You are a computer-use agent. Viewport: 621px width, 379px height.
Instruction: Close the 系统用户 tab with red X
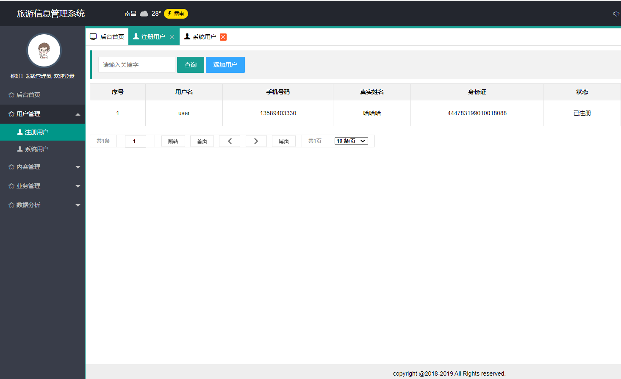223,37
